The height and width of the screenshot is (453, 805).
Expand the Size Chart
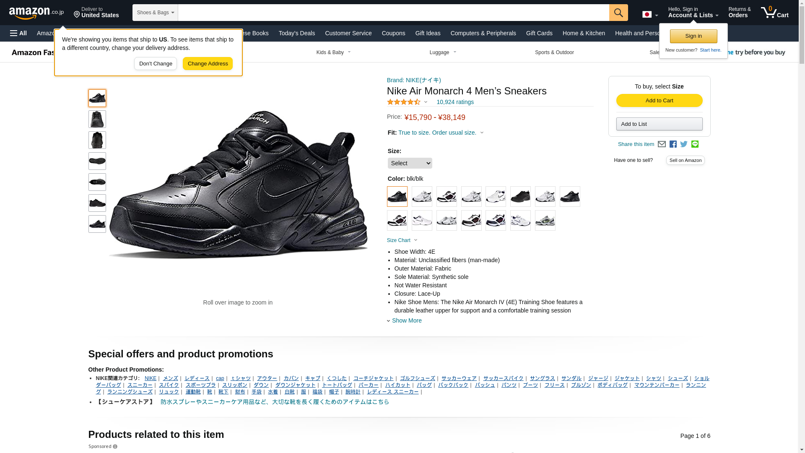pyautogui.click(x=402, y=240)
